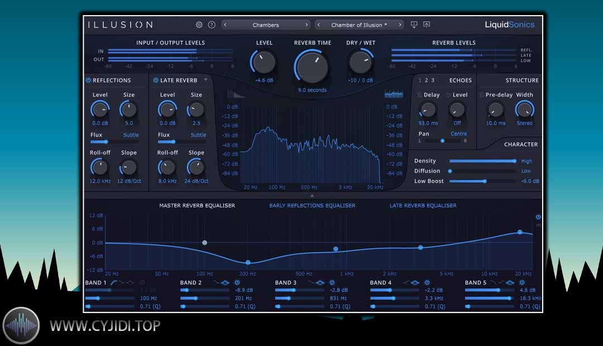Switch to the Master Reverb Equaliser tab
Image resolution: width=603 pixels, height=346 pixels.
(x=197, y=206)
